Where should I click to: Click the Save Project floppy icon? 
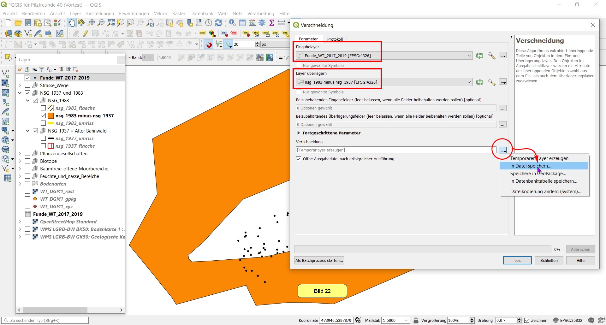click(x=28, y=23)
